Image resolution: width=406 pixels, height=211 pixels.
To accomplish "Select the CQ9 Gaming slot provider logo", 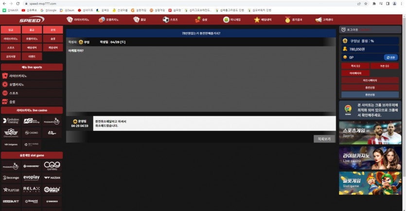I will pyautogui.click(x=52, y=166).
